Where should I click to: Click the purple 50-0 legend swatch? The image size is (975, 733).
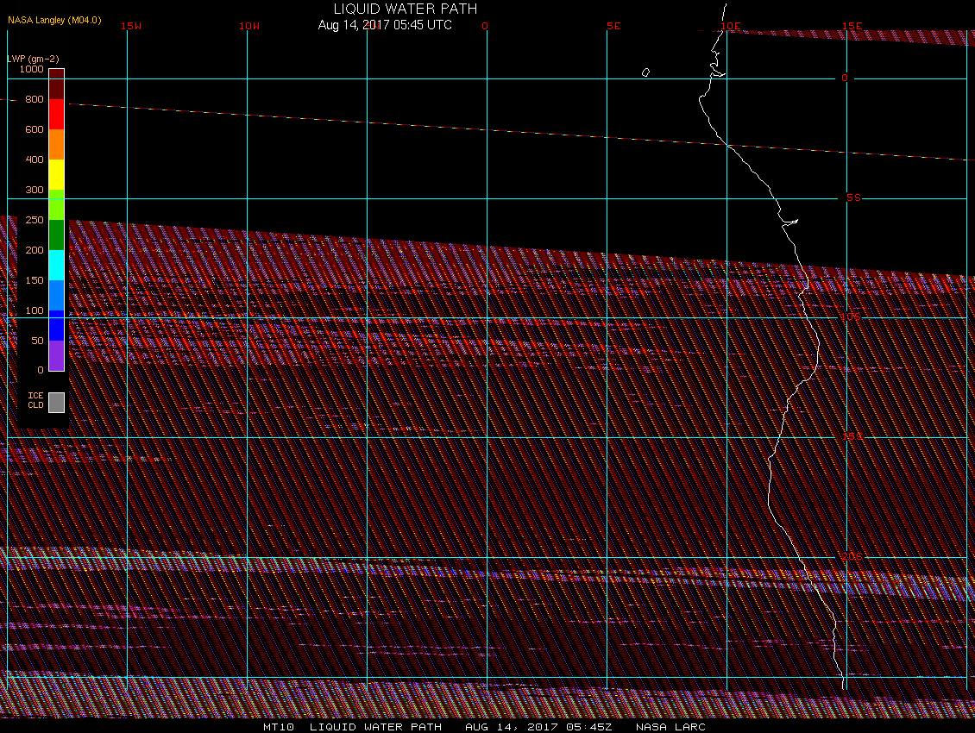[57, 355]
